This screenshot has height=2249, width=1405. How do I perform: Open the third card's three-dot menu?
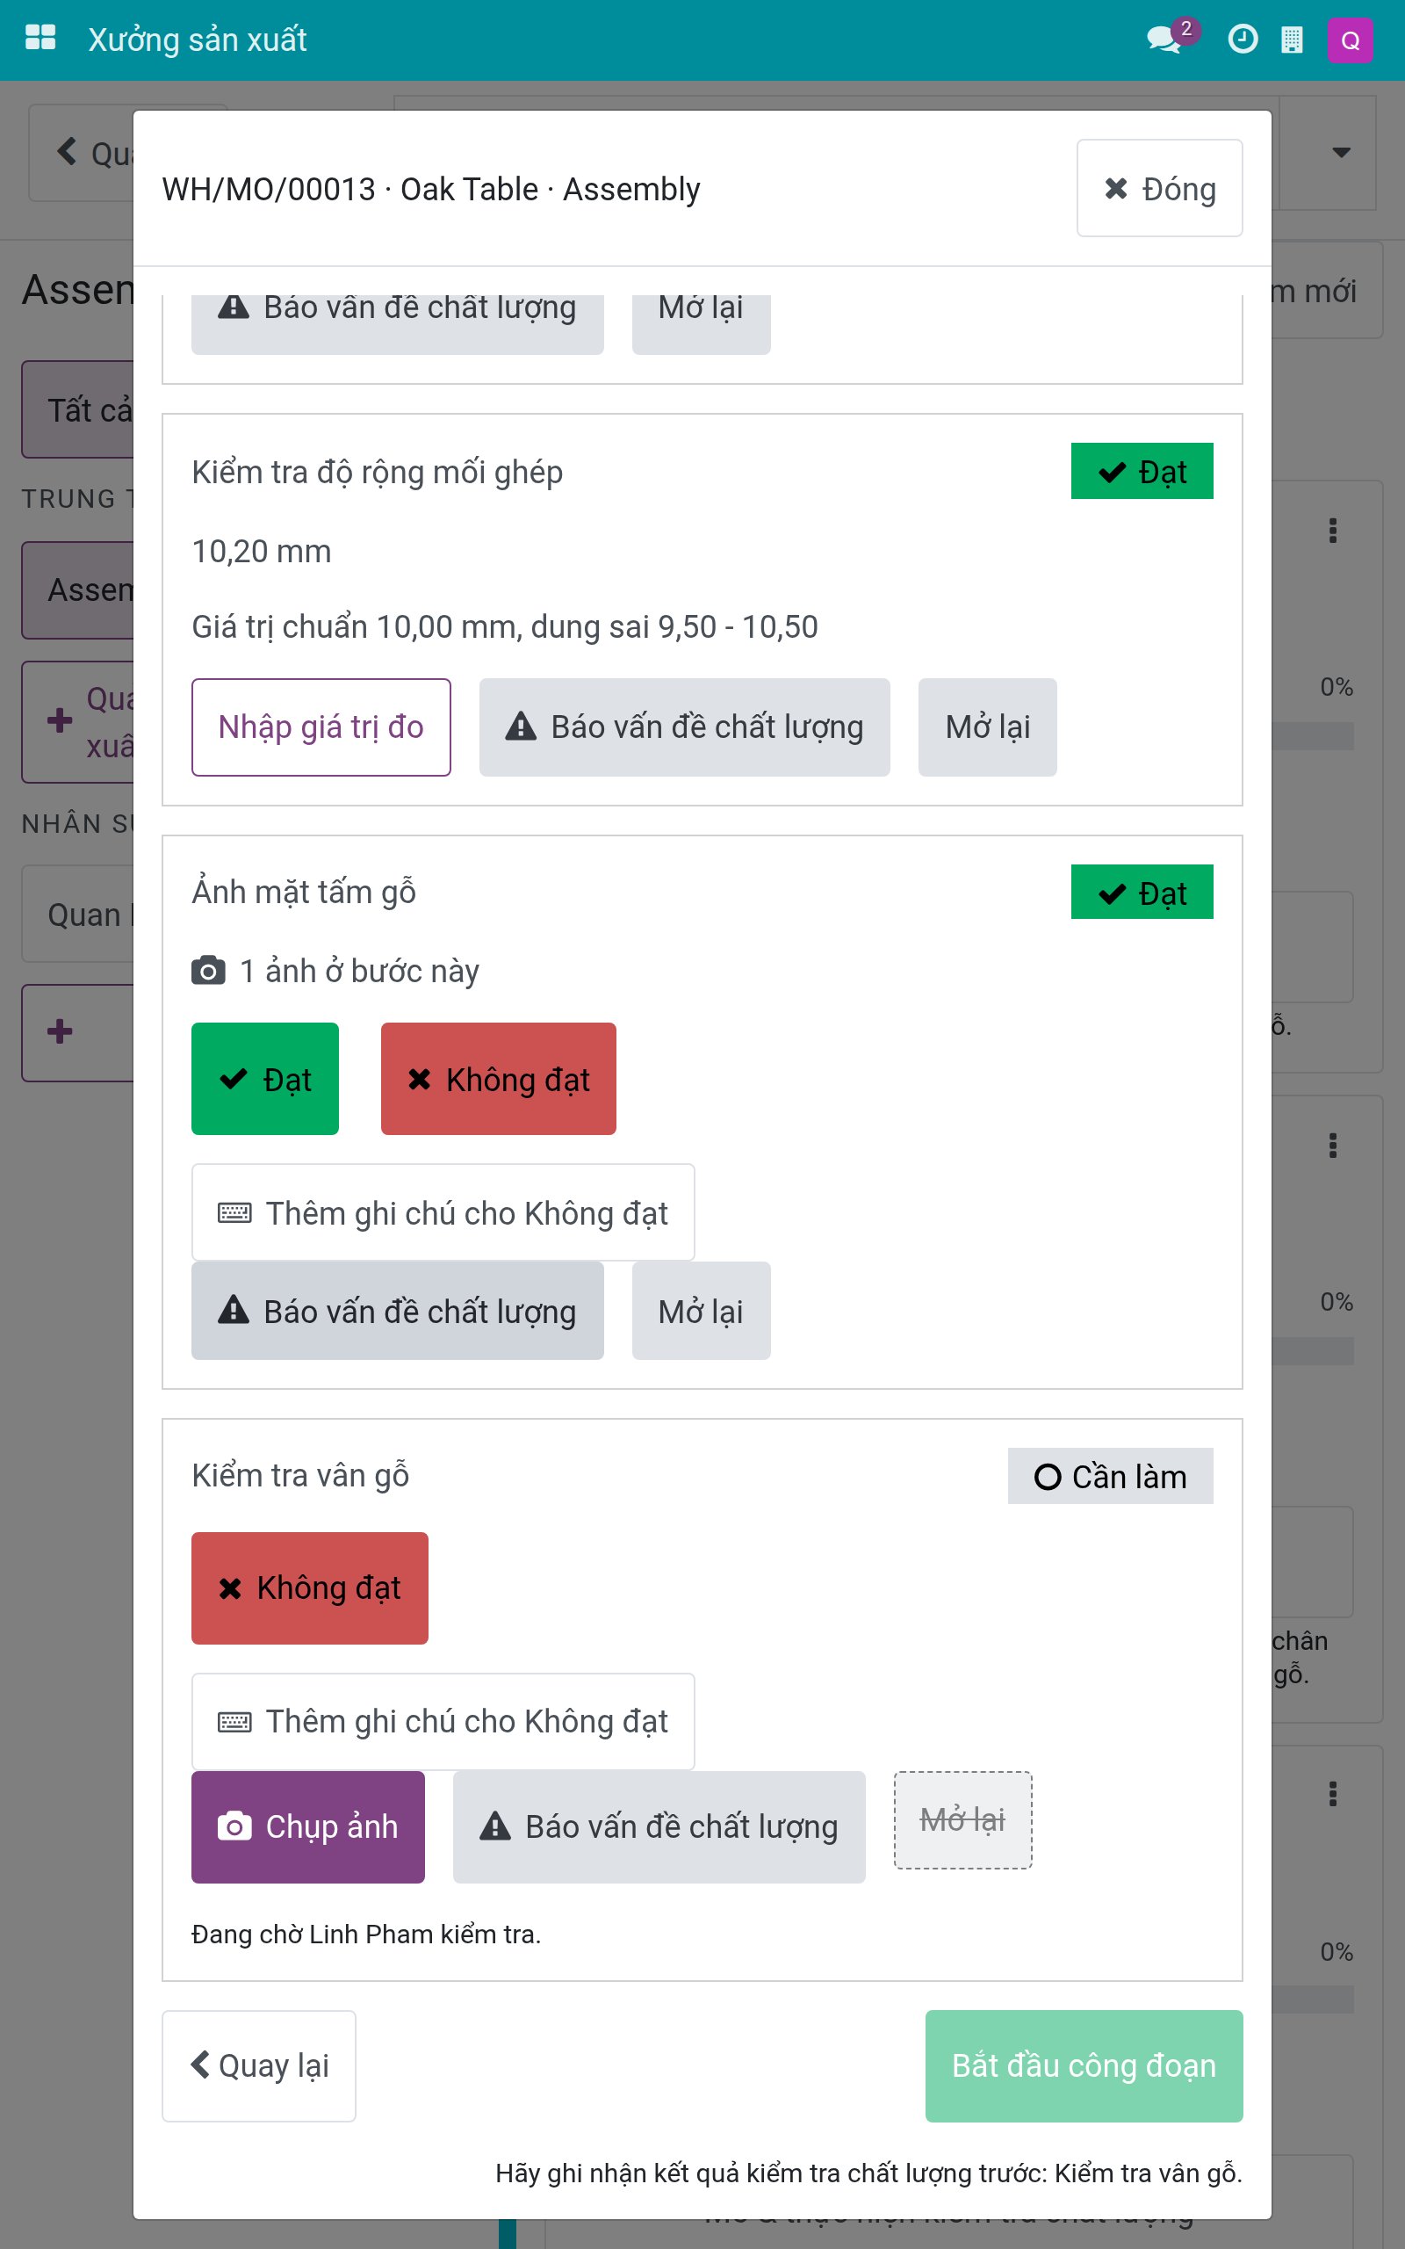coord(1332,1793)
